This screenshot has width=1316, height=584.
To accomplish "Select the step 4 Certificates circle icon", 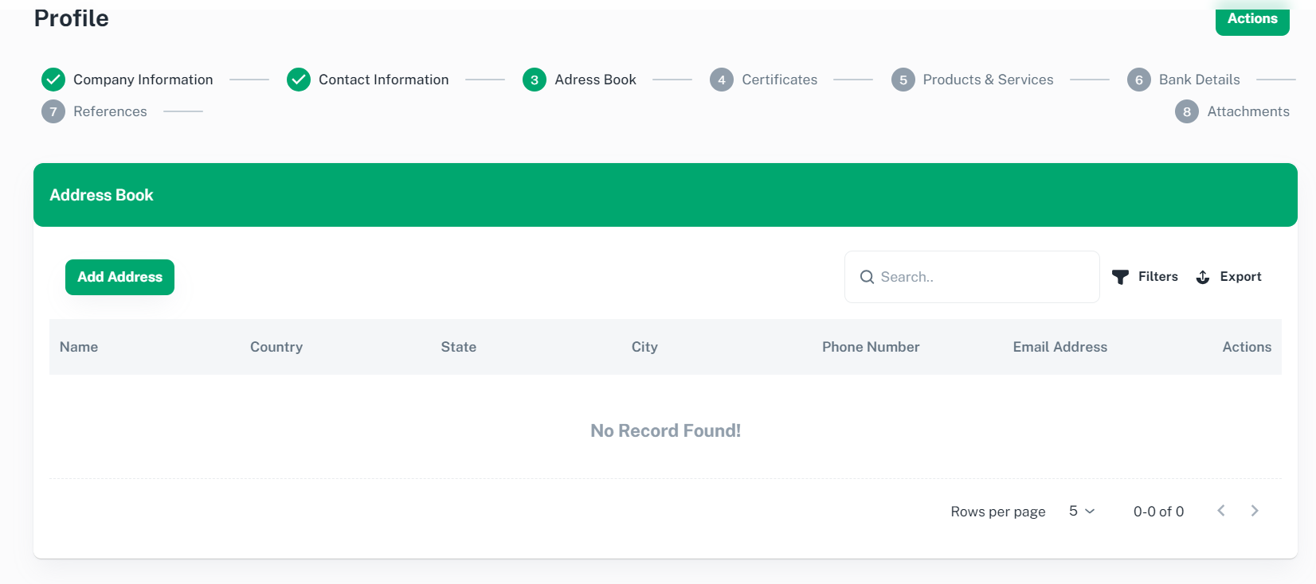I will [722, 80].
